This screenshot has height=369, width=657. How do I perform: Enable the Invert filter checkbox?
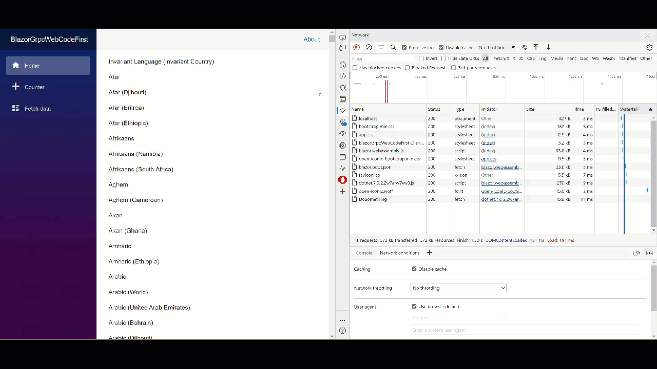tap(421, 58)
